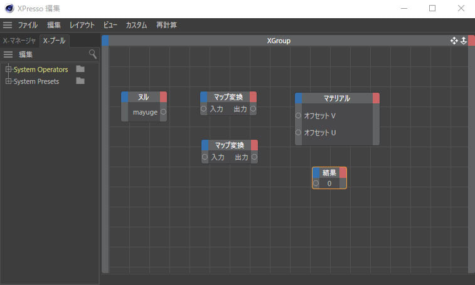The height and width of the screenshot is (285, 475).
Task: Click lower マップ変換 red output corner
Action: (255, 145)
